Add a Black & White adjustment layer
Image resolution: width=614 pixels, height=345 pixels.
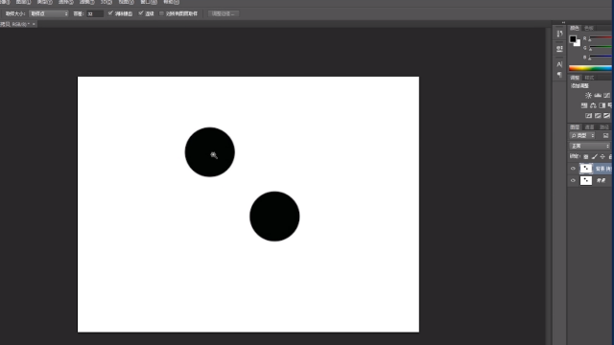coord(602,105)
